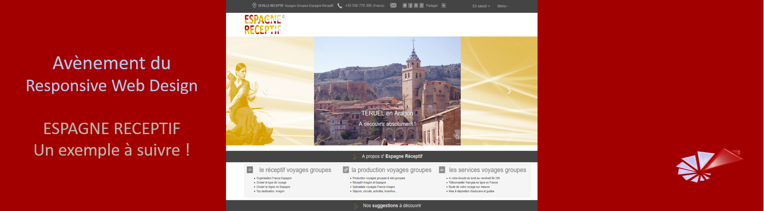Open the email envelope icon
This screenshot has width=764, height=211.
click(x=393, y=6)
